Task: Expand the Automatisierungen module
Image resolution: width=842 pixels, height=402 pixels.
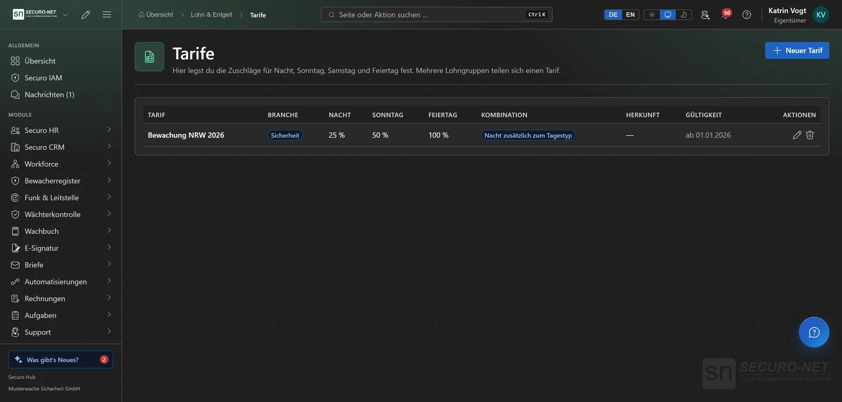Action: 61,281
